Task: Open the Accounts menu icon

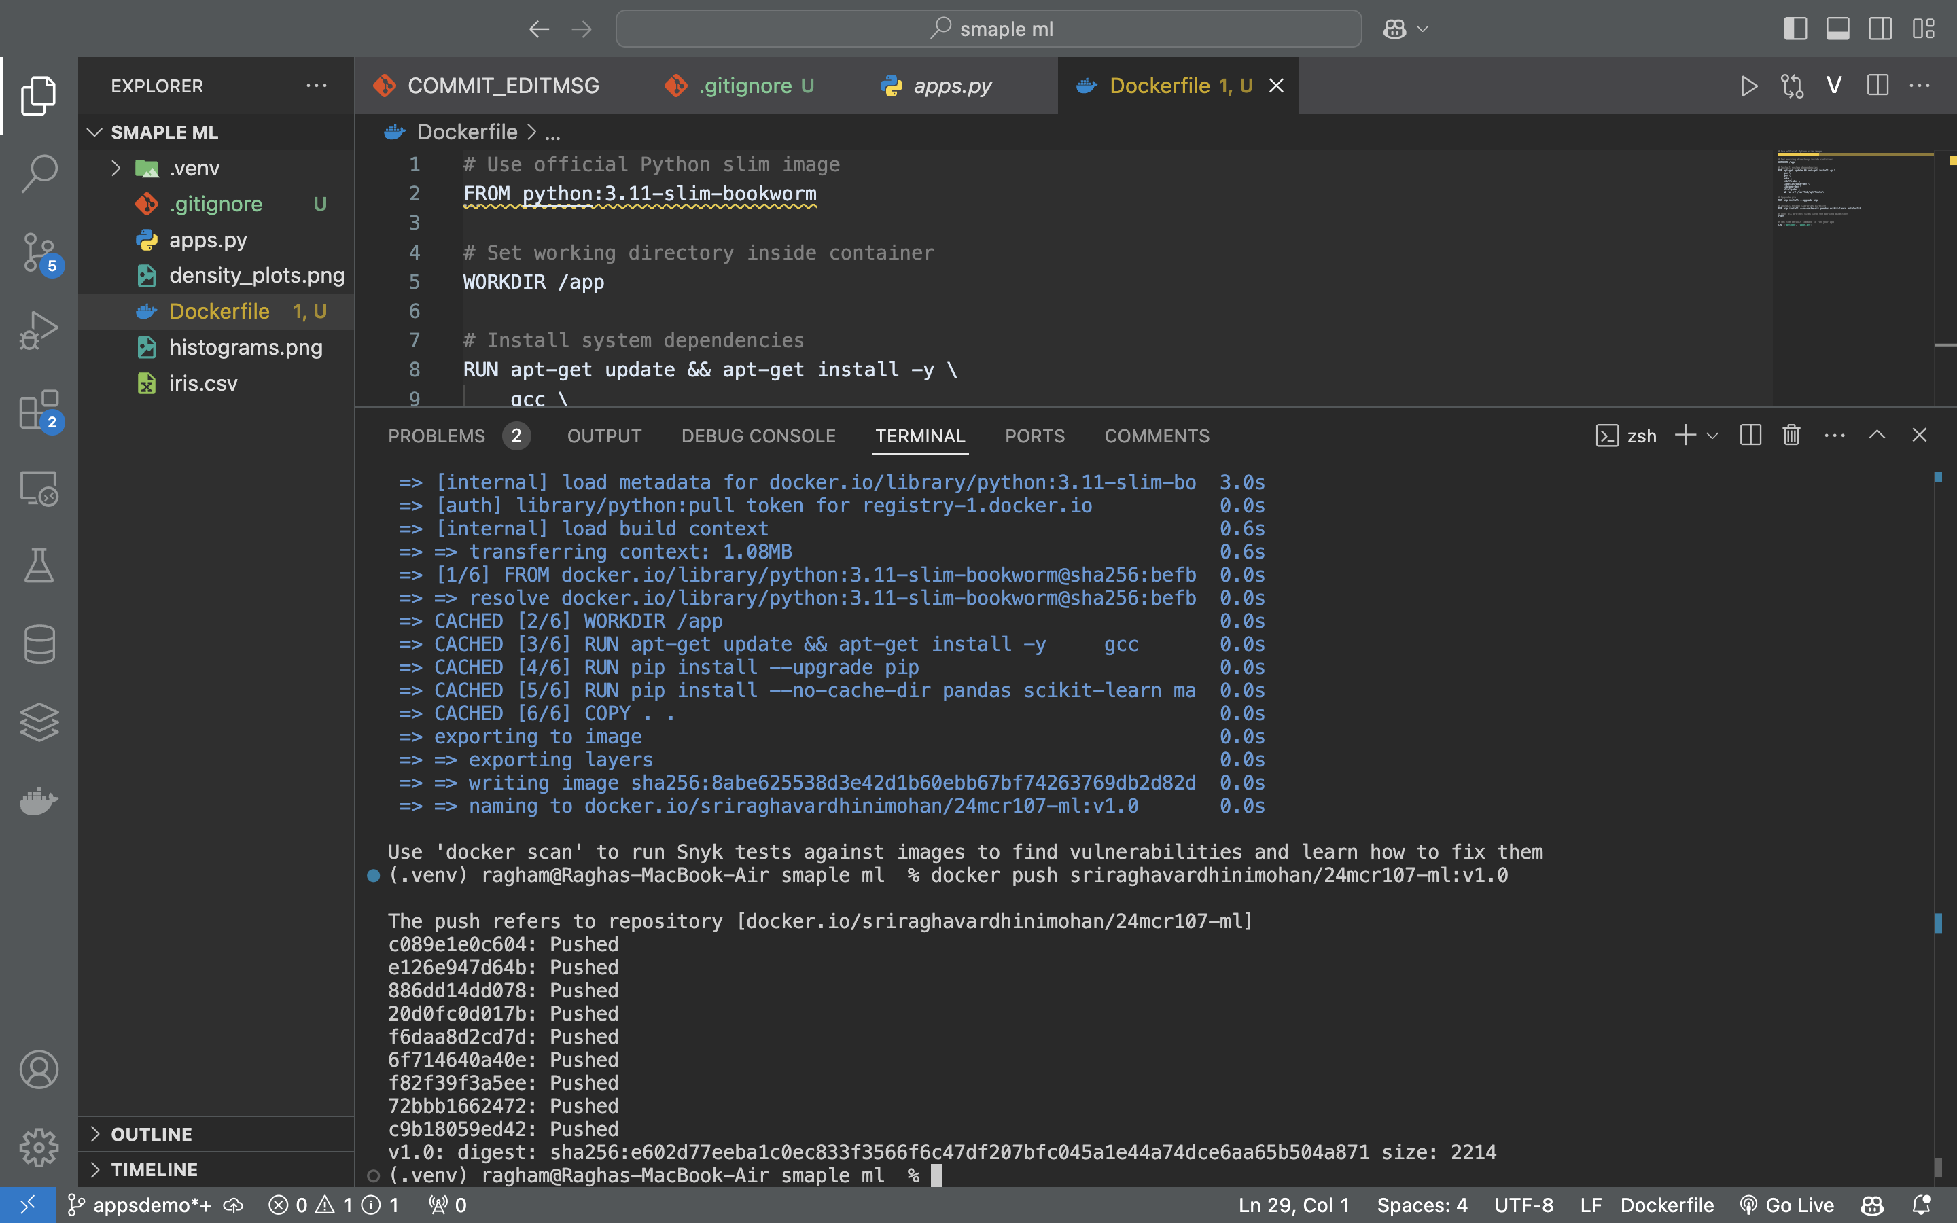Action: [39, 1069]
